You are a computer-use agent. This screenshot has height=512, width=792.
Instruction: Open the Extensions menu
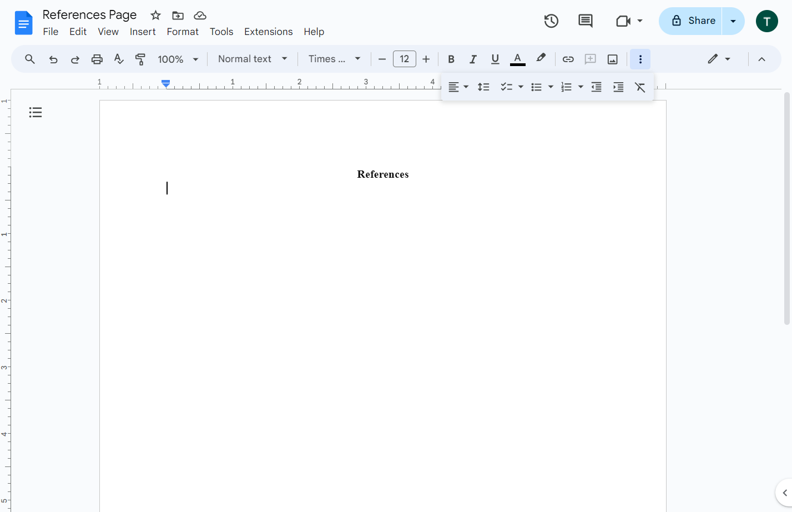pos(268,32)
